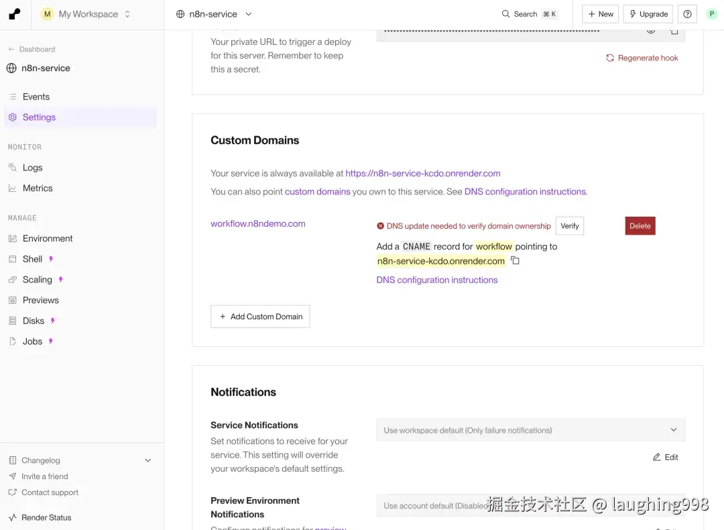Go back to Dashboard
Viewport: 724px width, 530px height.
(32, 49)
